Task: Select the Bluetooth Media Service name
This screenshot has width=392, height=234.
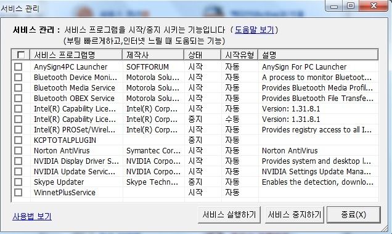Action: tap(75, 88)
